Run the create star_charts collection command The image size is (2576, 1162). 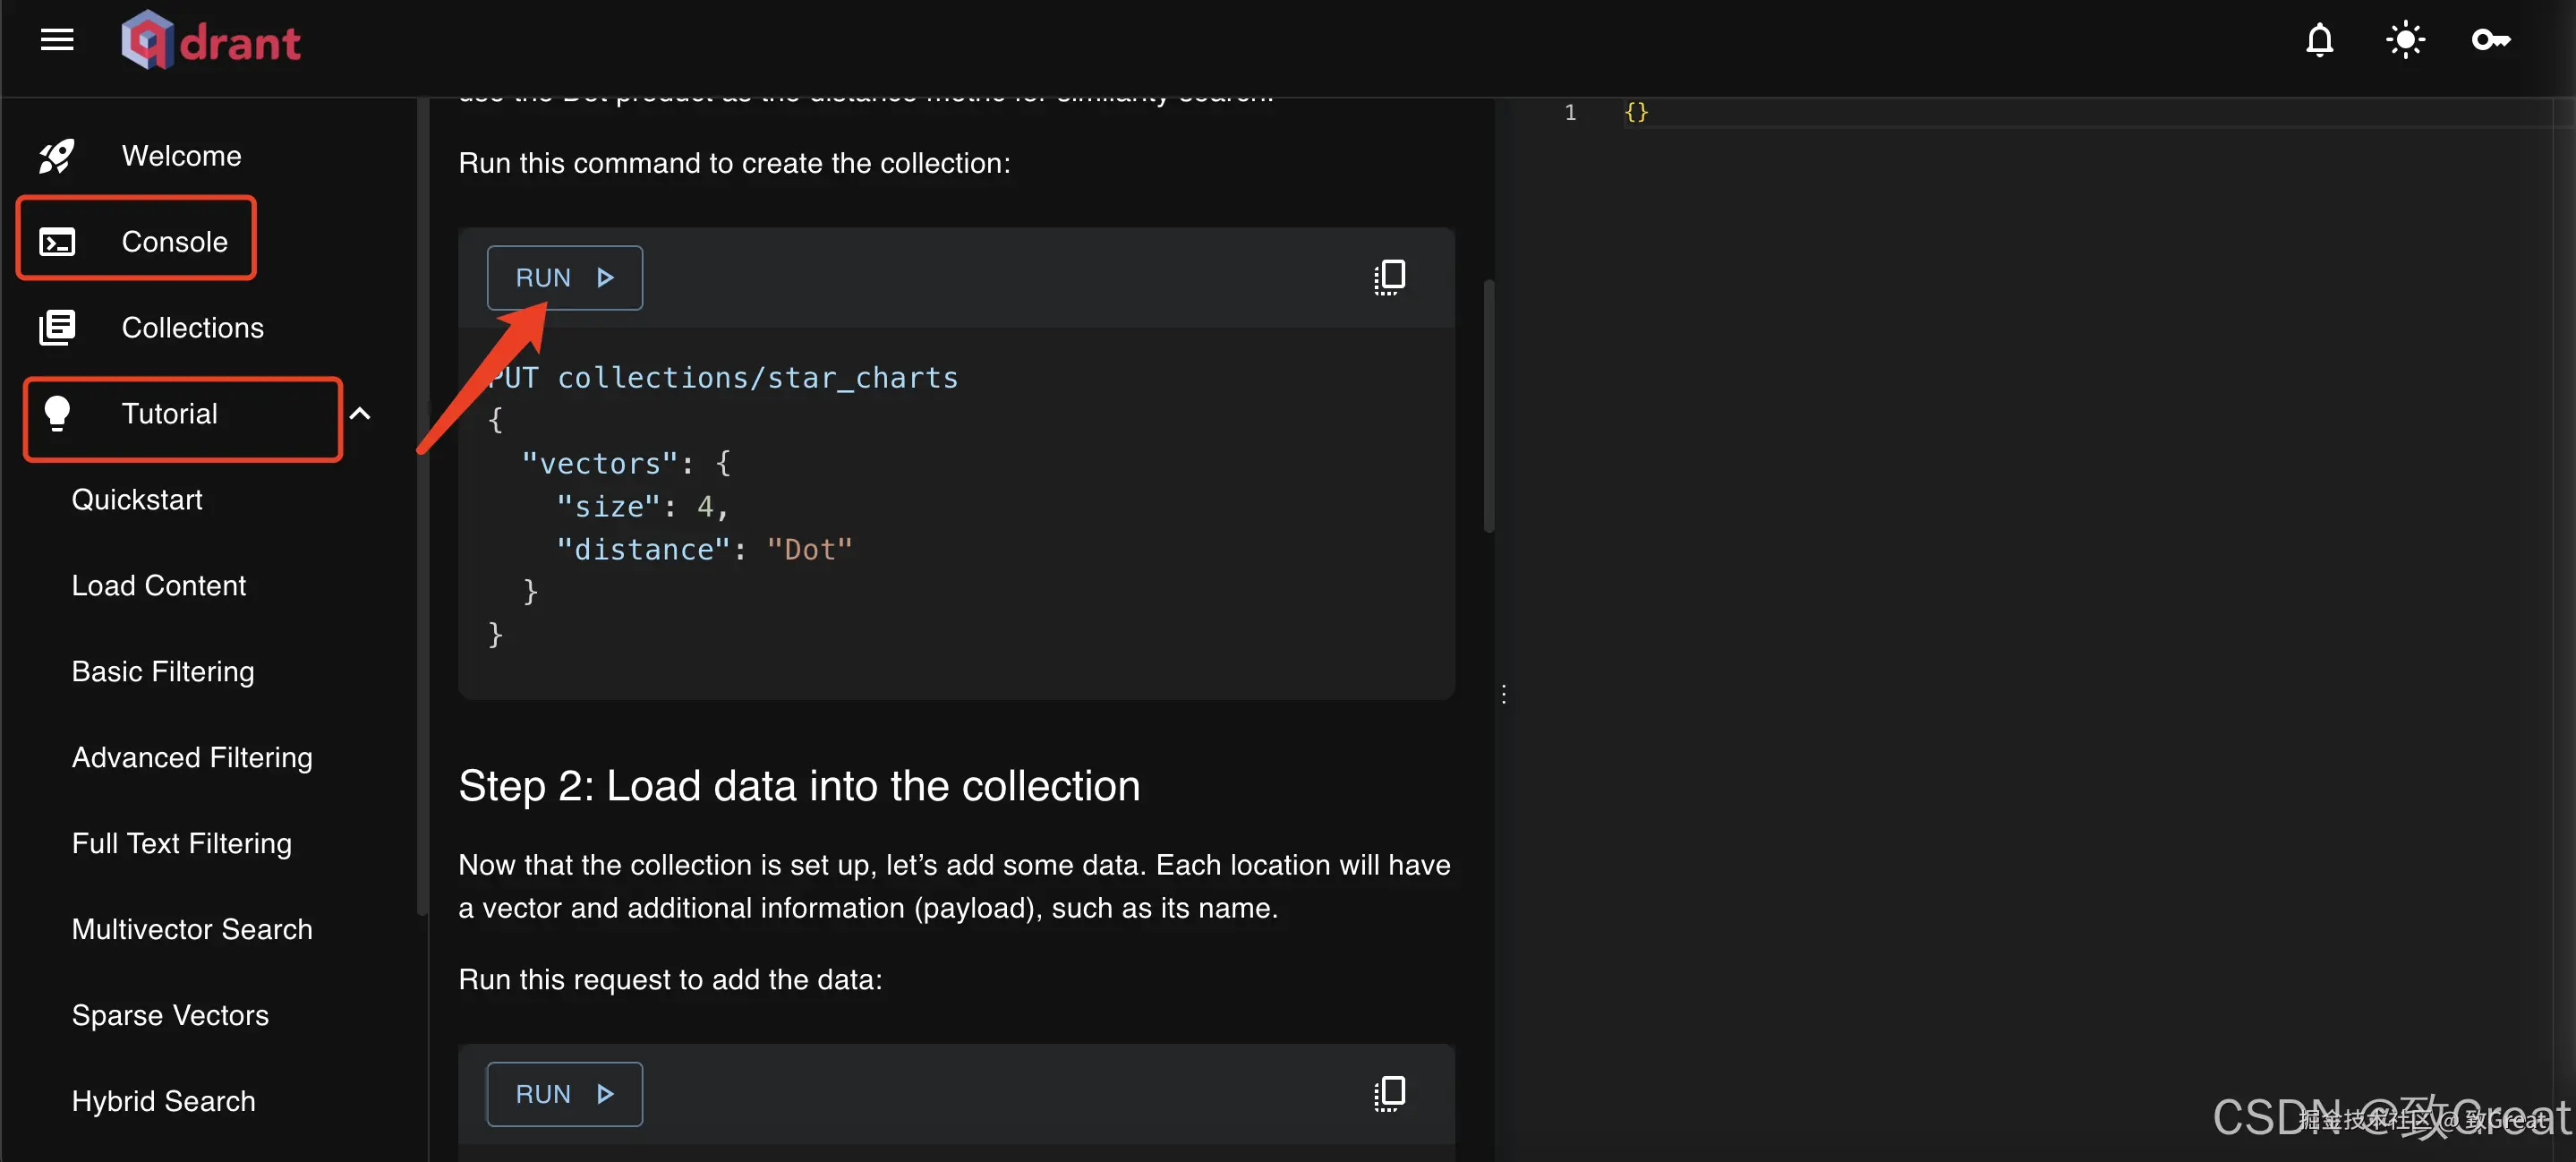click(564, 278)
